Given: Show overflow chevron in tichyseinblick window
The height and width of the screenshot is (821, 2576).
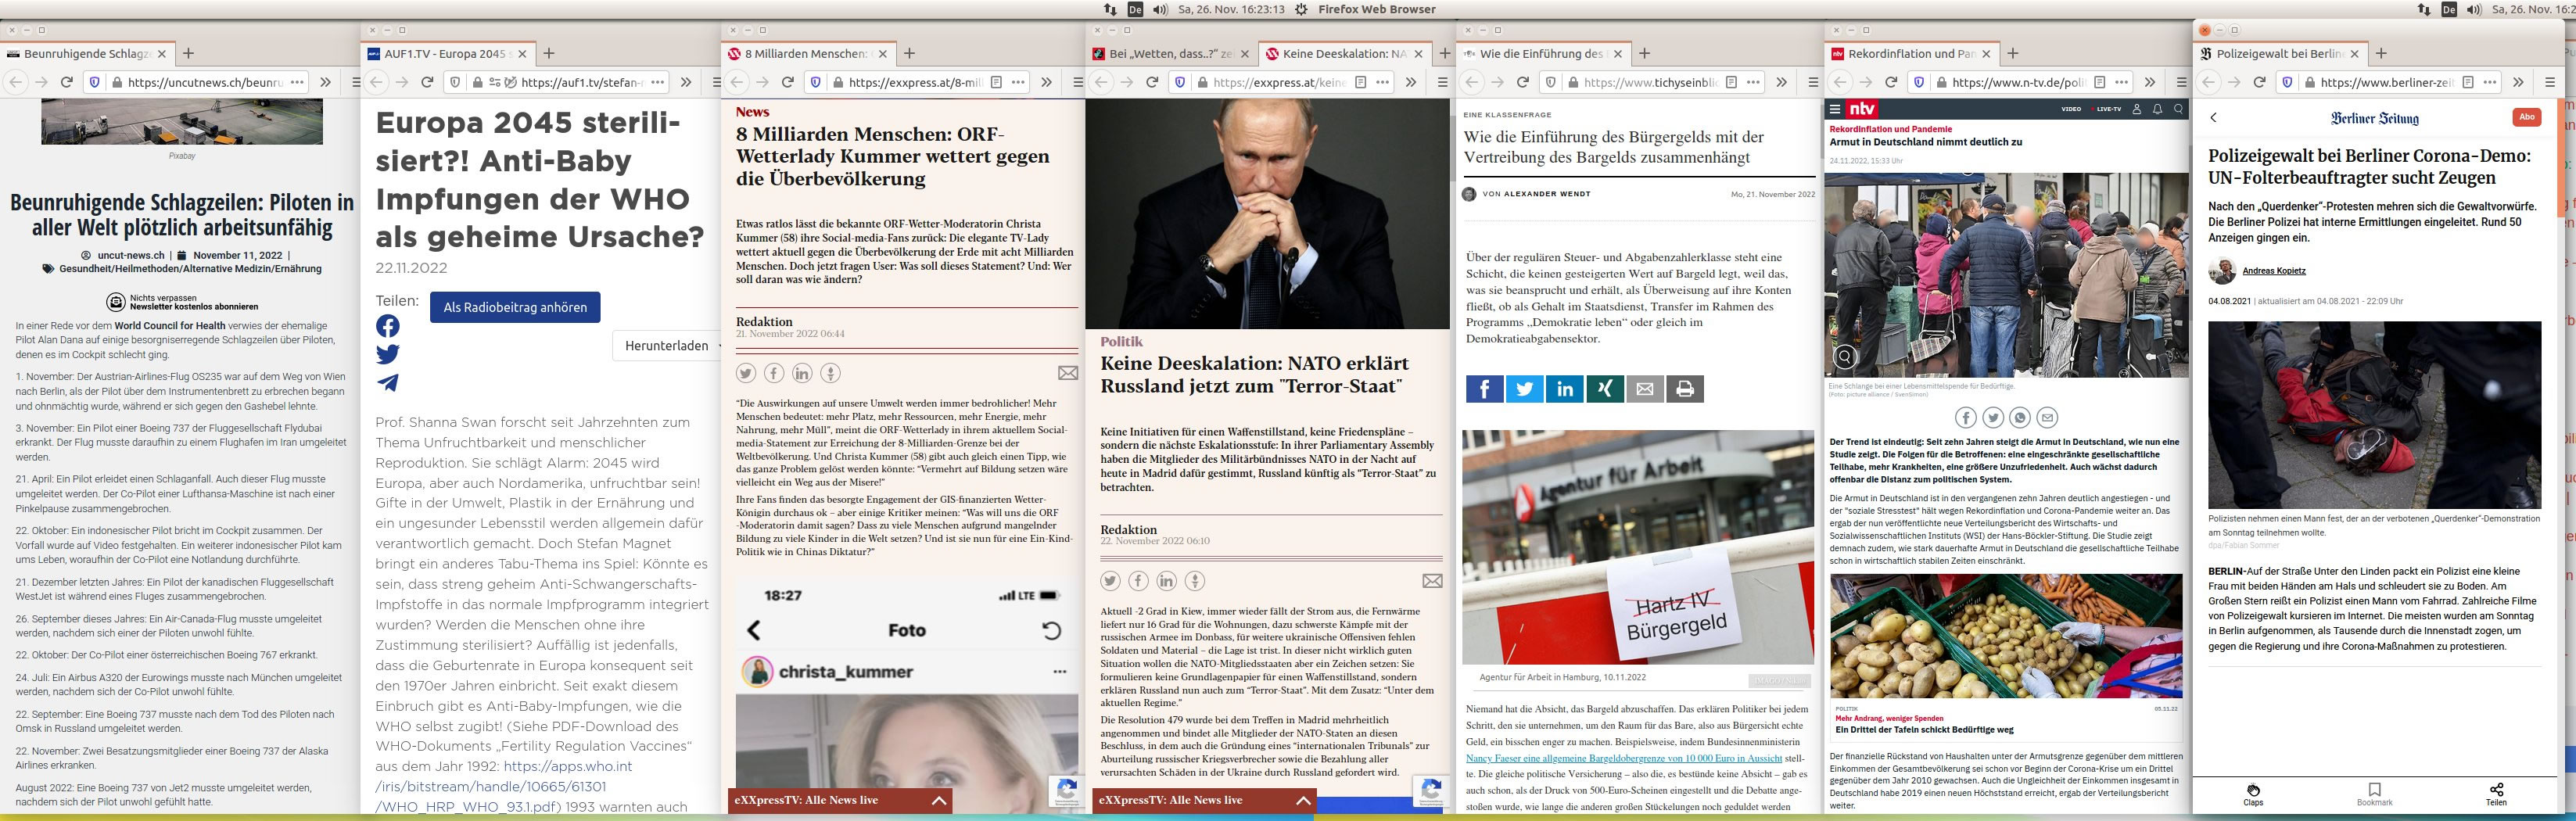Looking at the screenshot, I should coord(1782,82).
